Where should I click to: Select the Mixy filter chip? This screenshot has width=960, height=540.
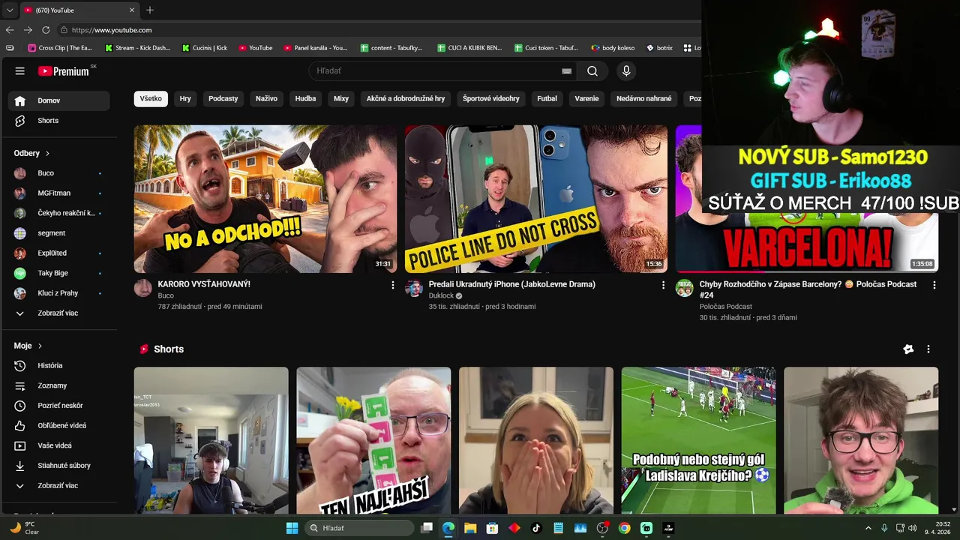[341, 99]
